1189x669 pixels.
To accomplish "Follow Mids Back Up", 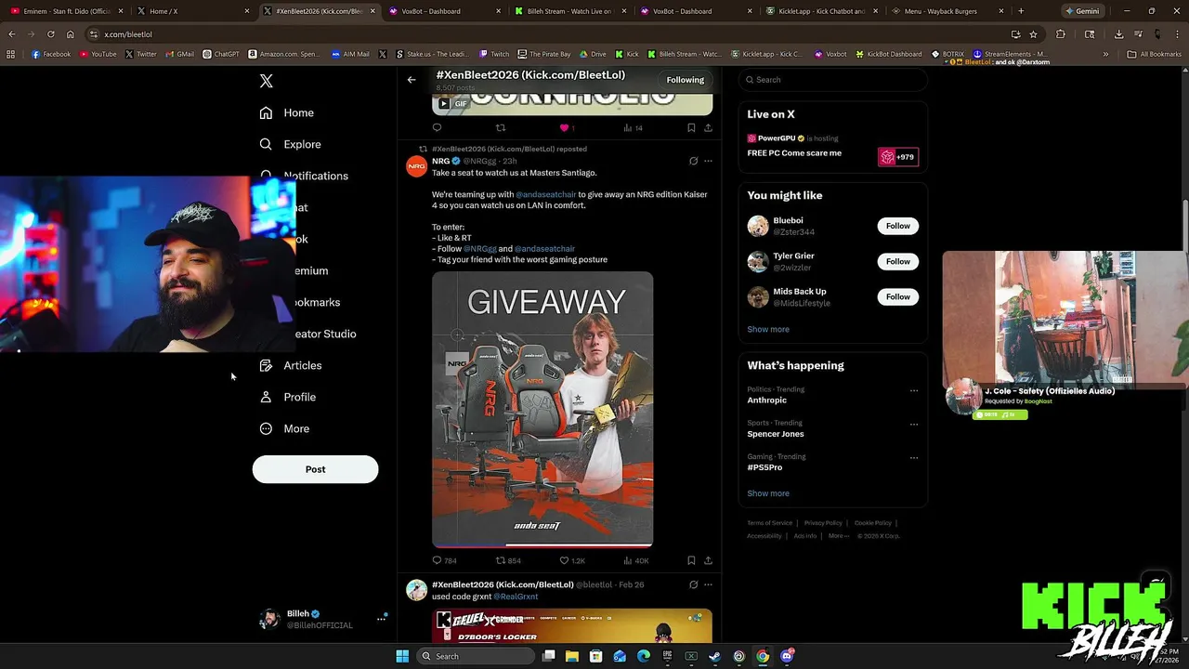I will click(x=897, y=296).
